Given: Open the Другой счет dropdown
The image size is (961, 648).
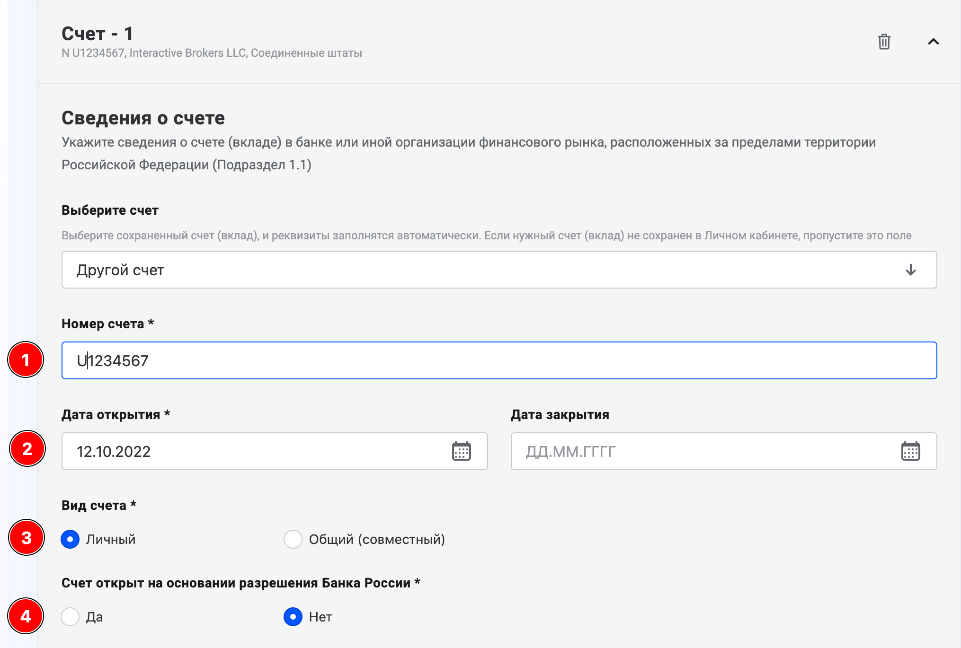Looking at the screenshot, I should coord(499,270).
